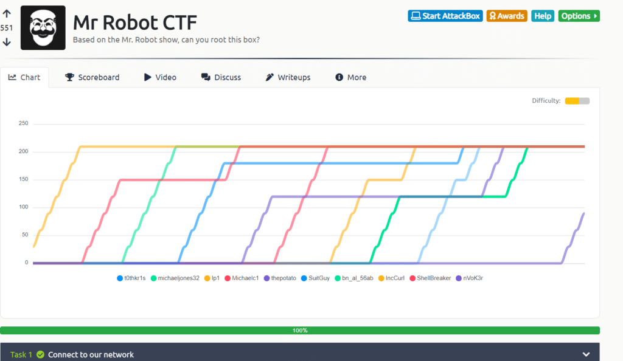Open the Video tab
The height and width of the screenshot is (361, 623).
coord(160,77)
